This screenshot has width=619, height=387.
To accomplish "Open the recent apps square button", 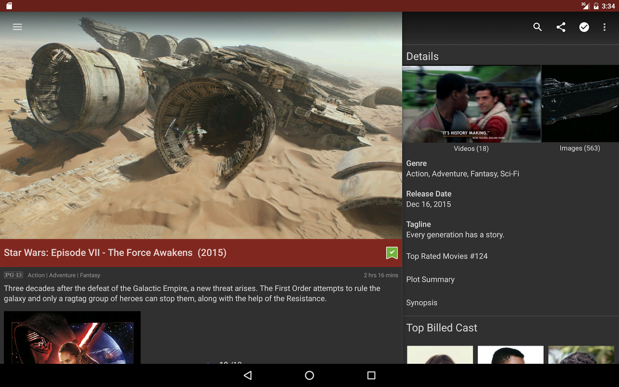I will [x=371, y=375].
